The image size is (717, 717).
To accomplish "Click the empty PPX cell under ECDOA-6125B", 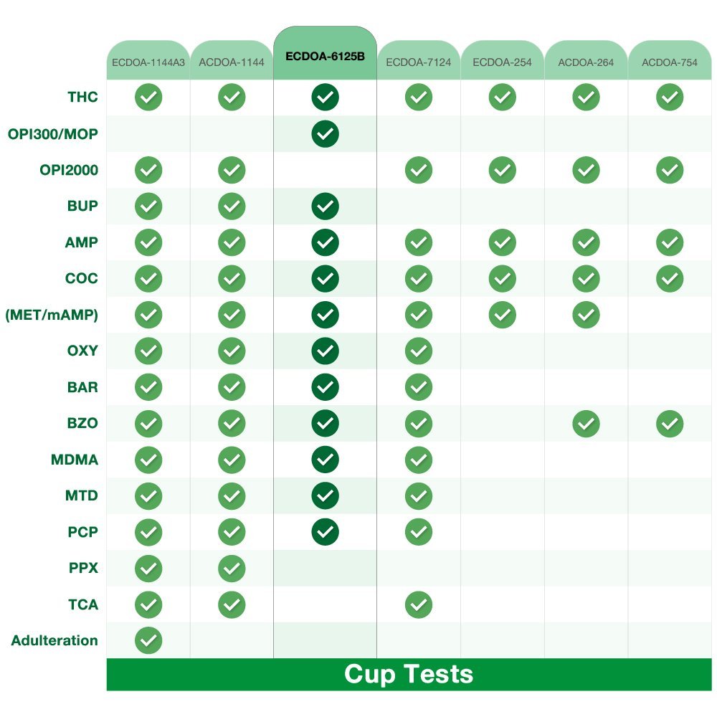I will point(325,569).
